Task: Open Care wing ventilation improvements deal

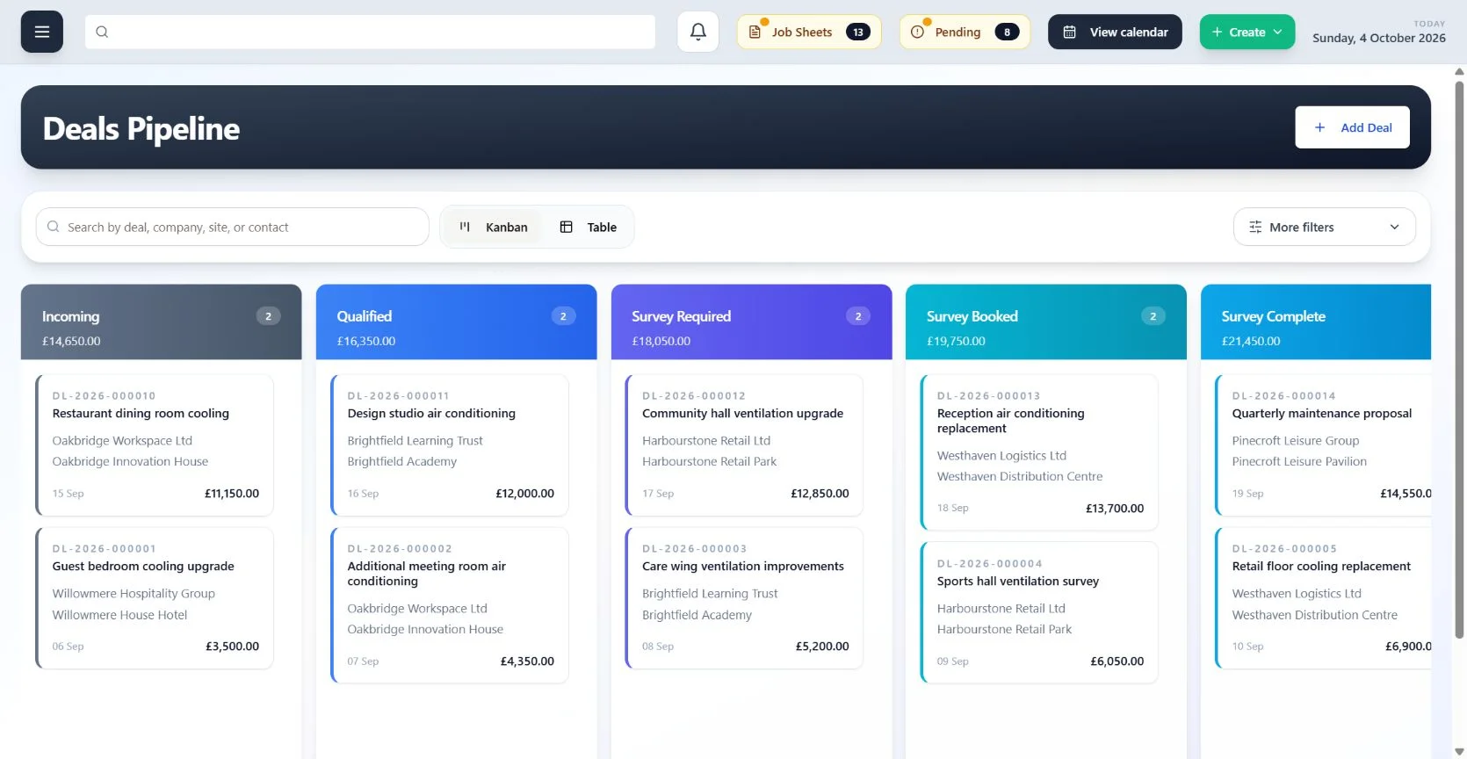Action: [745, 598]
